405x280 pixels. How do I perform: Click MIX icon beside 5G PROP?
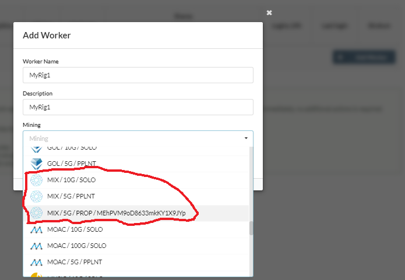(36, 213)
